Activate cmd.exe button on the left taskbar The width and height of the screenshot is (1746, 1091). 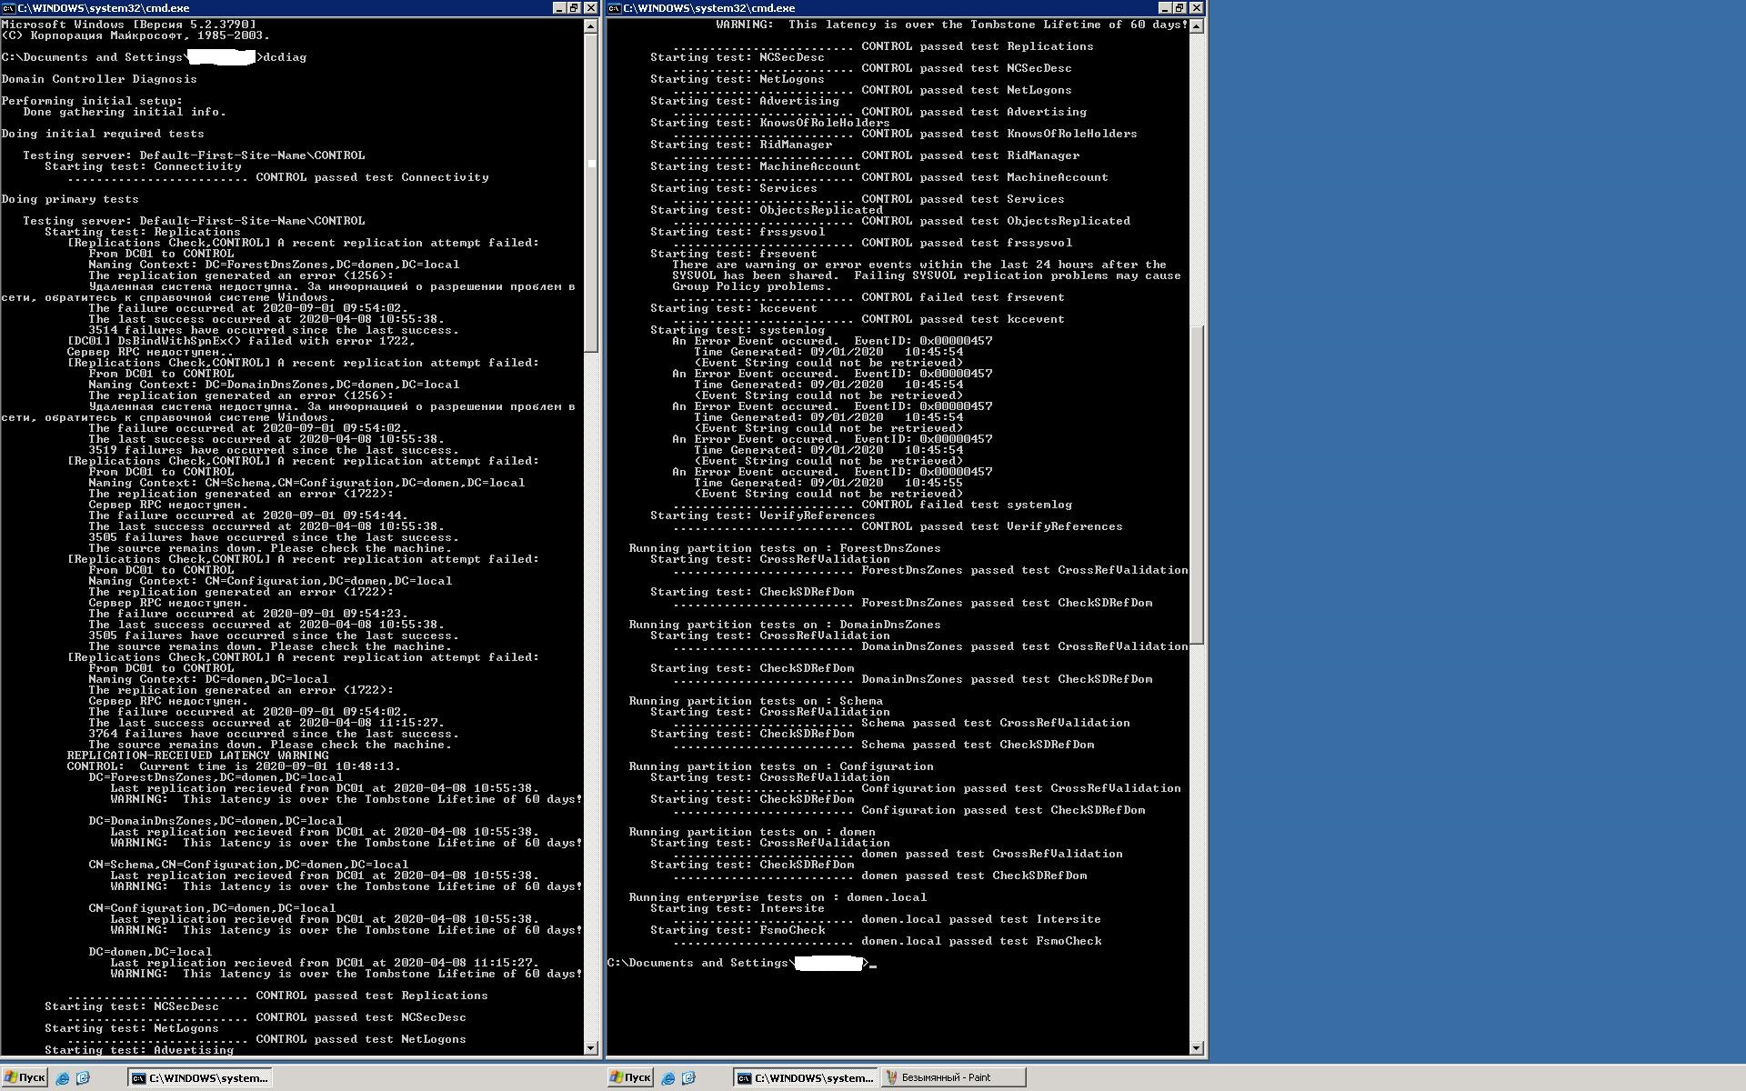[x=200, y=1078]
